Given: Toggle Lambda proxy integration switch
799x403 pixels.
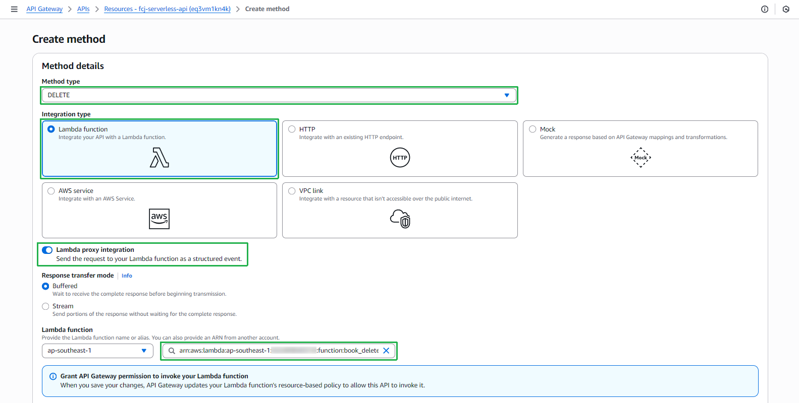Looking at the screenshot, I should pos(47,250).
